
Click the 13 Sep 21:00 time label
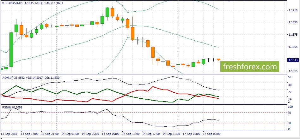50,134
